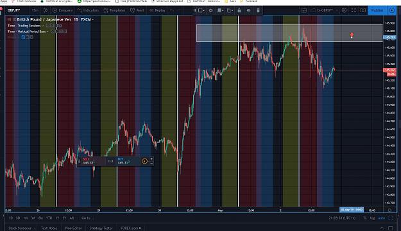Set the date range to All

pos(72,218)
